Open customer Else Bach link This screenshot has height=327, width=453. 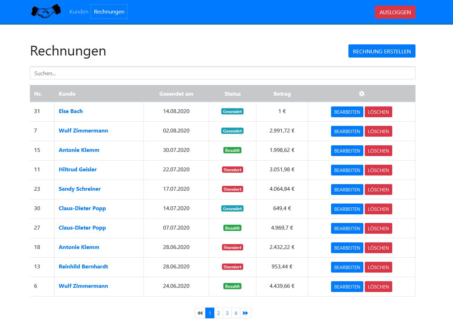click(71, 111)
